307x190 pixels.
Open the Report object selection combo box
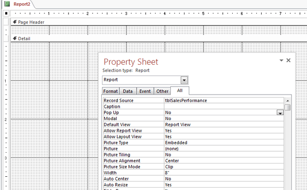tap(184, 80)
